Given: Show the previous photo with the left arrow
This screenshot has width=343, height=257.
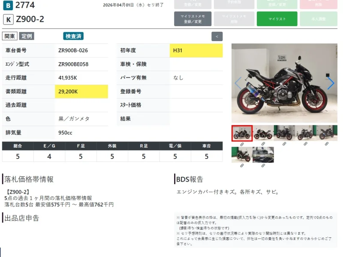Looking at the screenshot, I should click(x=238, y=83).
